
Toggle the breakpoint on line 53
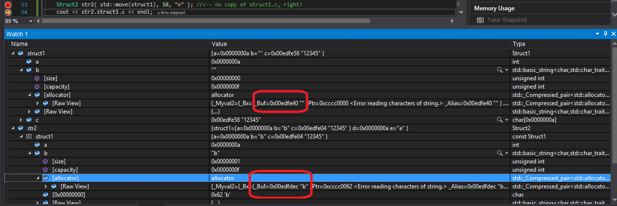8,4
